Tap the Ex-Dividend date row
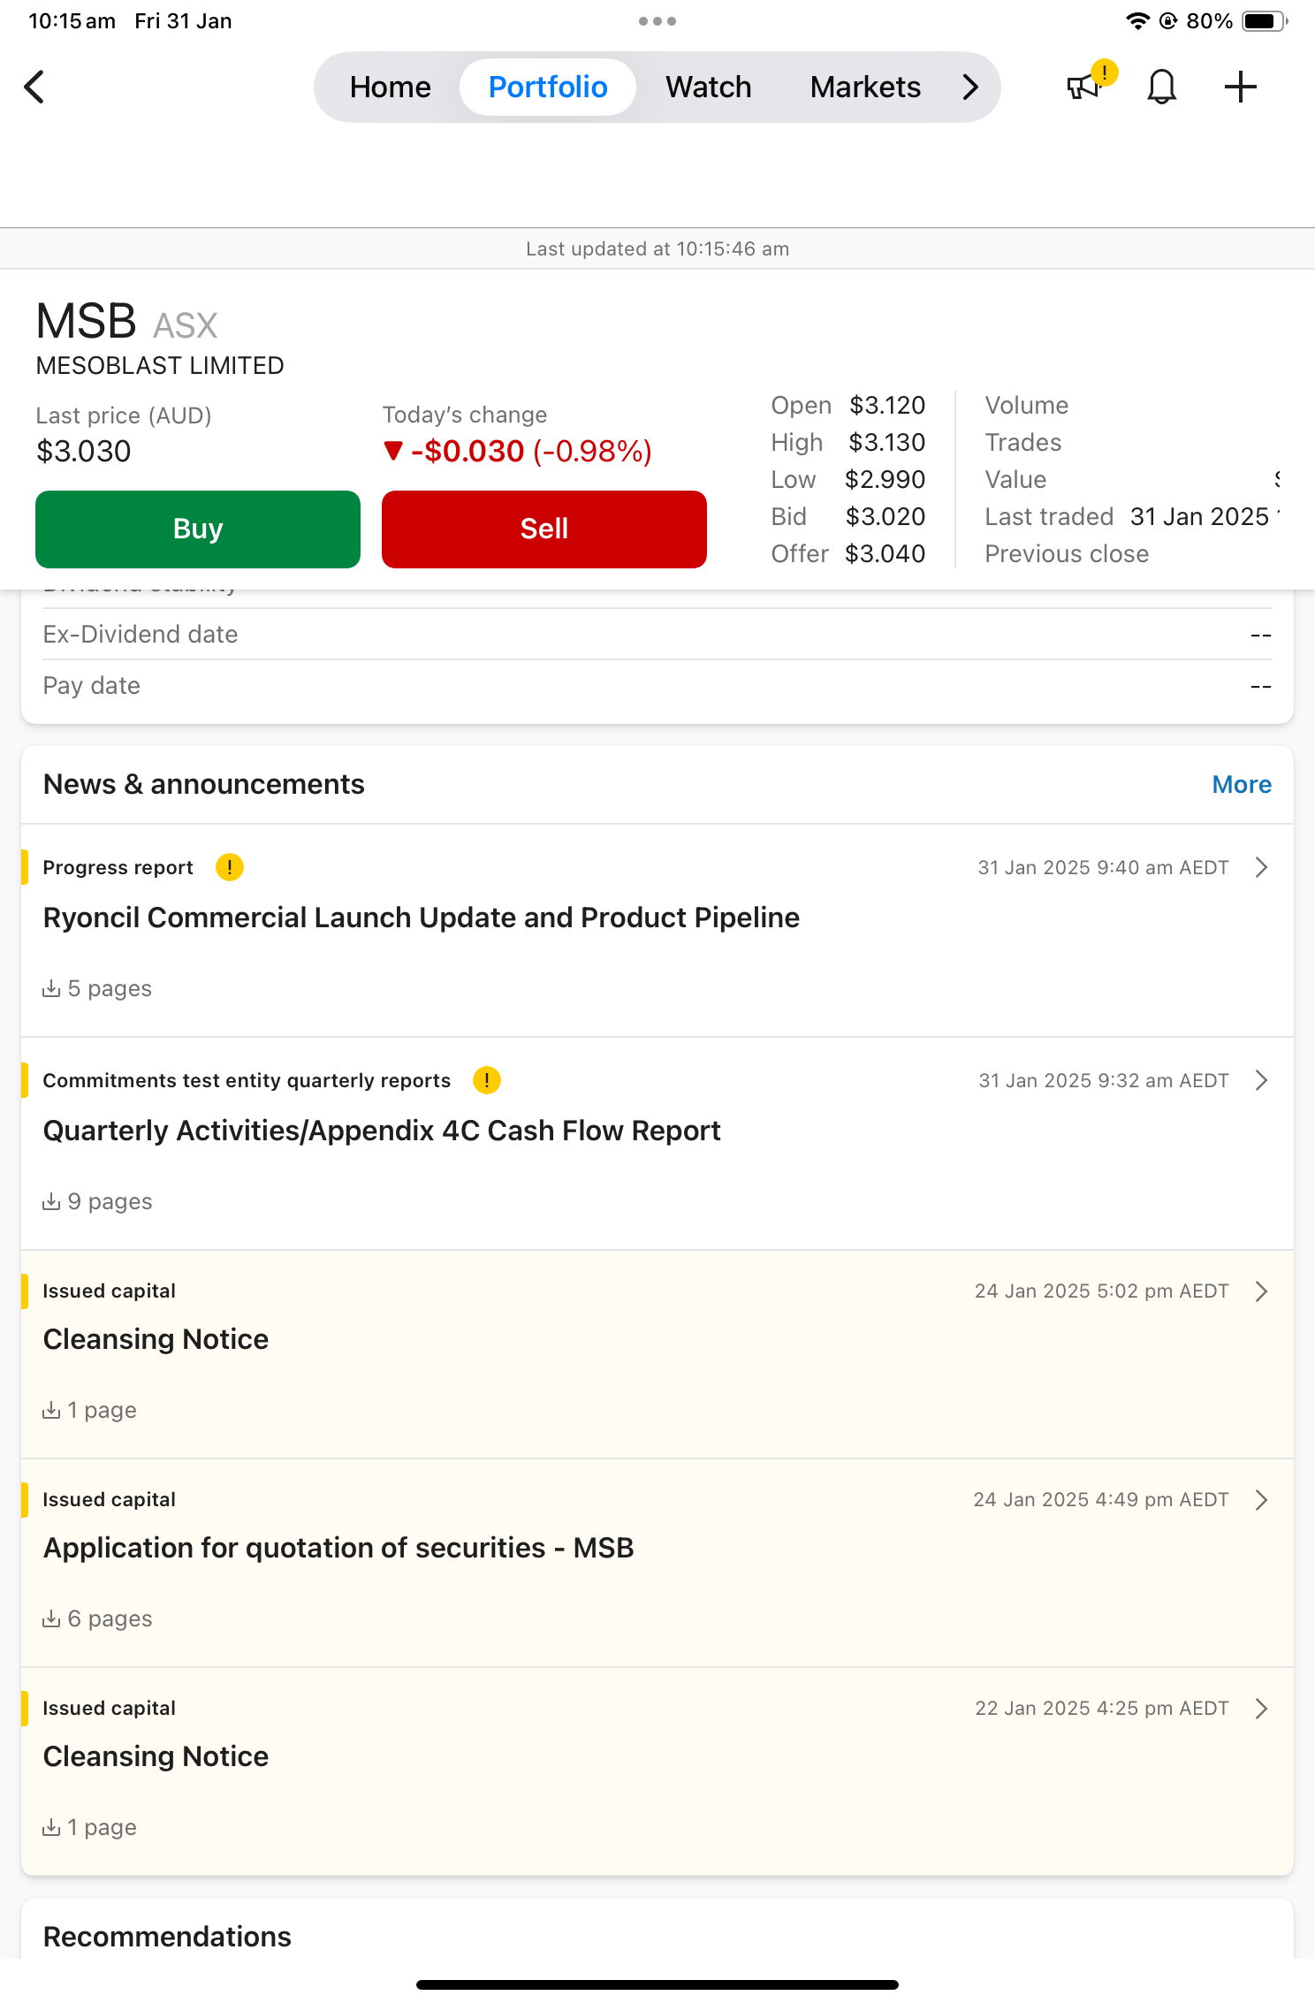 point(657,634)
